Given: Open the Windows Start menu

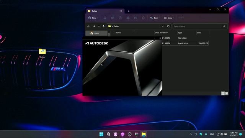Looking at the screenshot, I should 101,134.
